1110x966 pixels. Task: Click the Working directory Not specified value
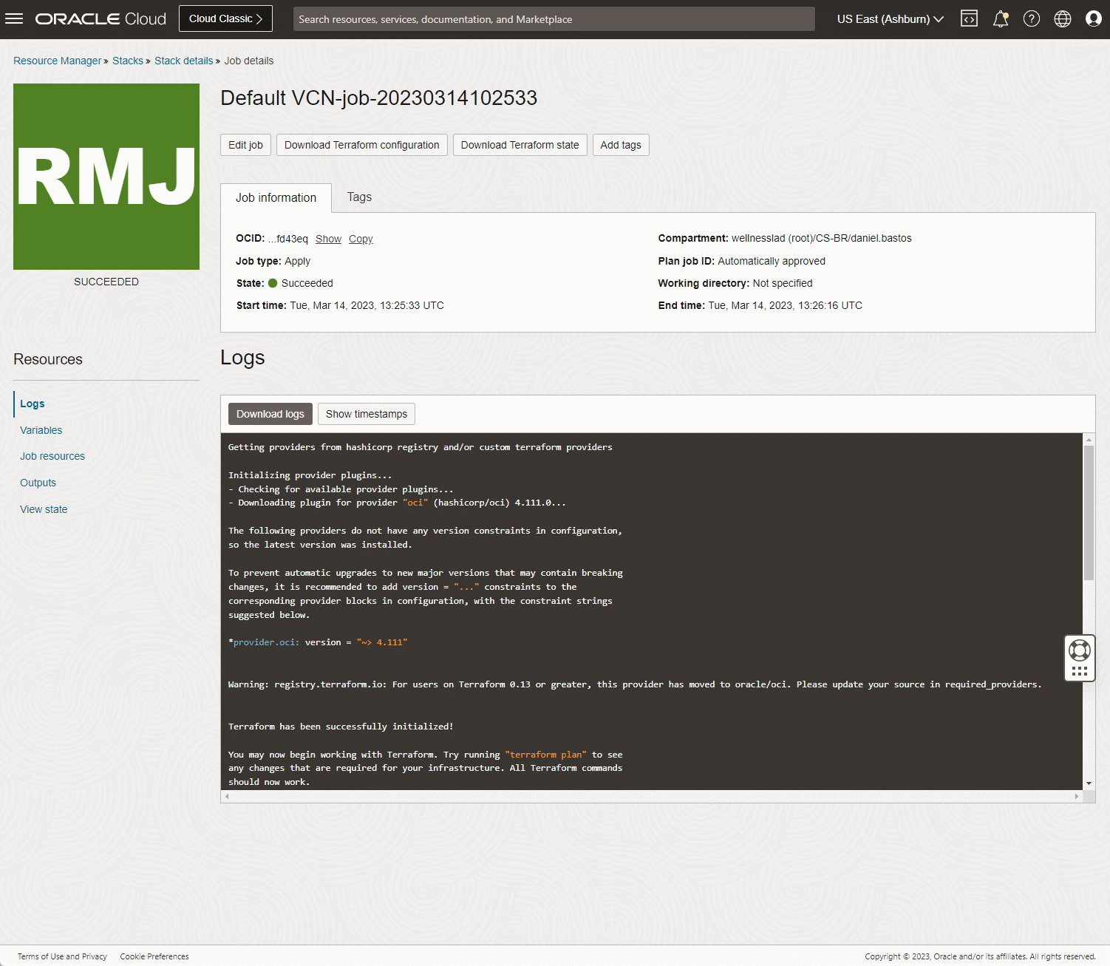tap(783, 283)
